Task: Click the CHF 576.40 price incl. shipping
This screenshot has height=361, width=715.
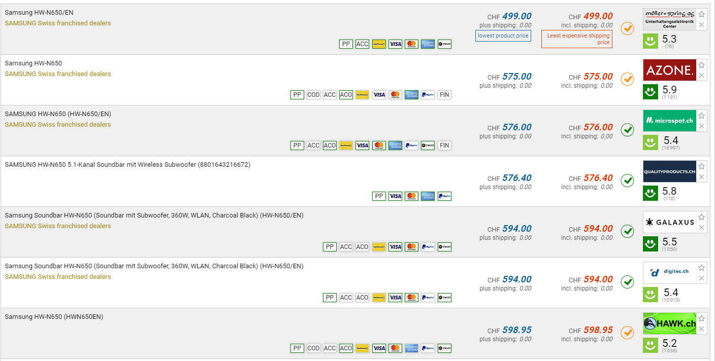Action: [598, 178]
